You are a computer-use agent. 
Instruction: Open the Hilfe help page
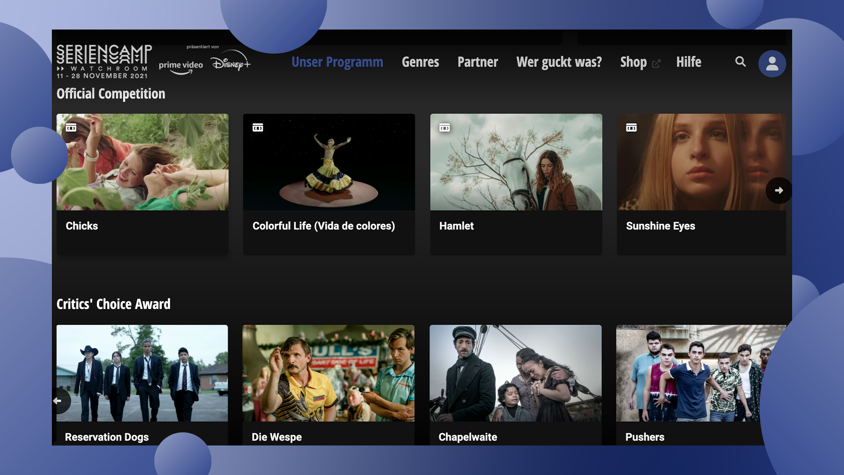[688, 62]
